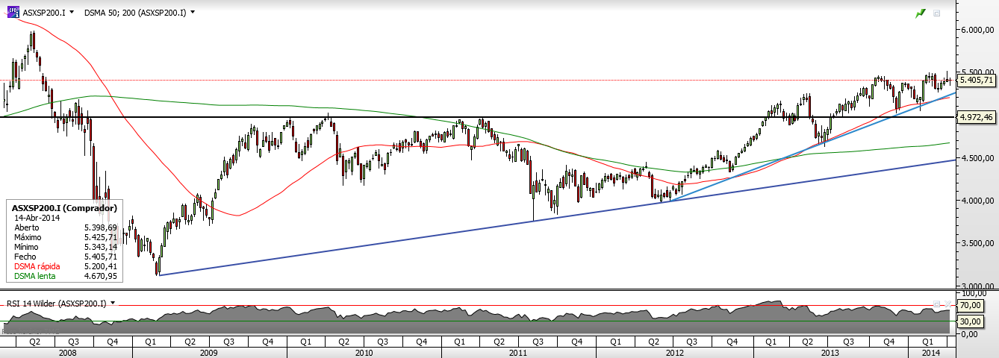
Task: Close the RSI 14 Wilder panel
Action: point(949,304)
